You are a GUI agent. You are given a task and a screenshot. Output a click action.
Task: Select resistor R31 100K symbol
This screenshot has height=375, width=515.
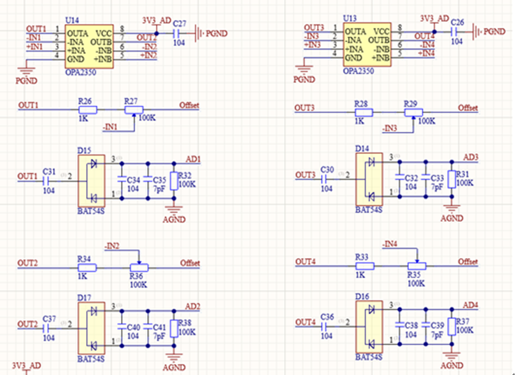[x=452, y=179]
